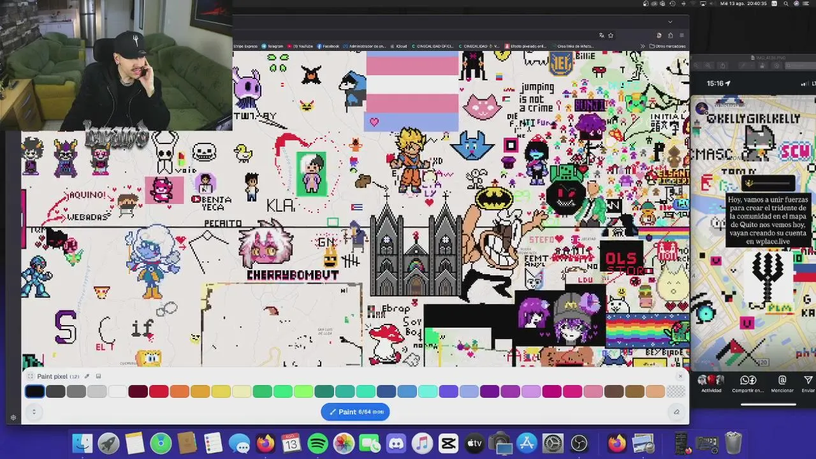
Task: Open the iCloud bookmark
Action: [x=399, y=46]
